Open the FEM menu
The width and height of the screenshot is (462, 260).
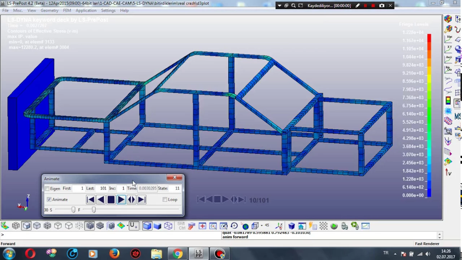[67, 10]
